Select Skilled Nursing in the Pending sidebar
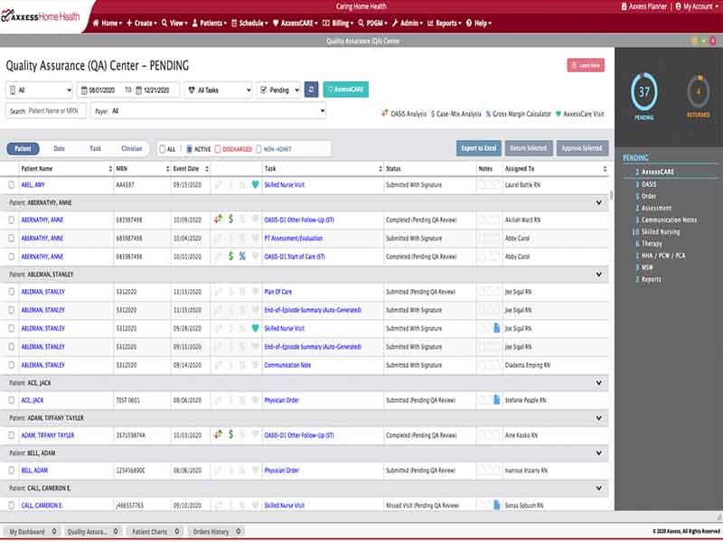Screen dimensions: 723x542 661,232
